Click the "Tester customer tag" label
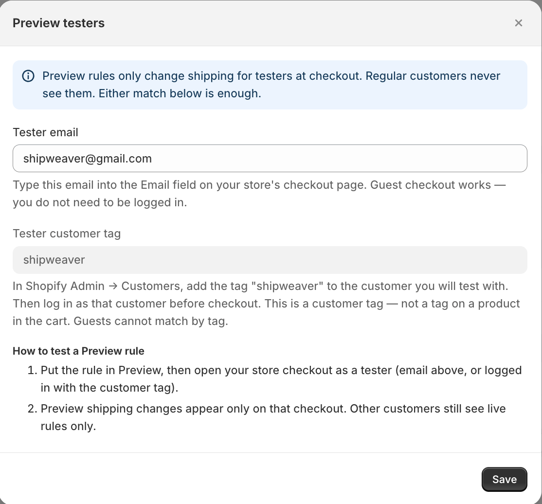 [x=67, y=234]
